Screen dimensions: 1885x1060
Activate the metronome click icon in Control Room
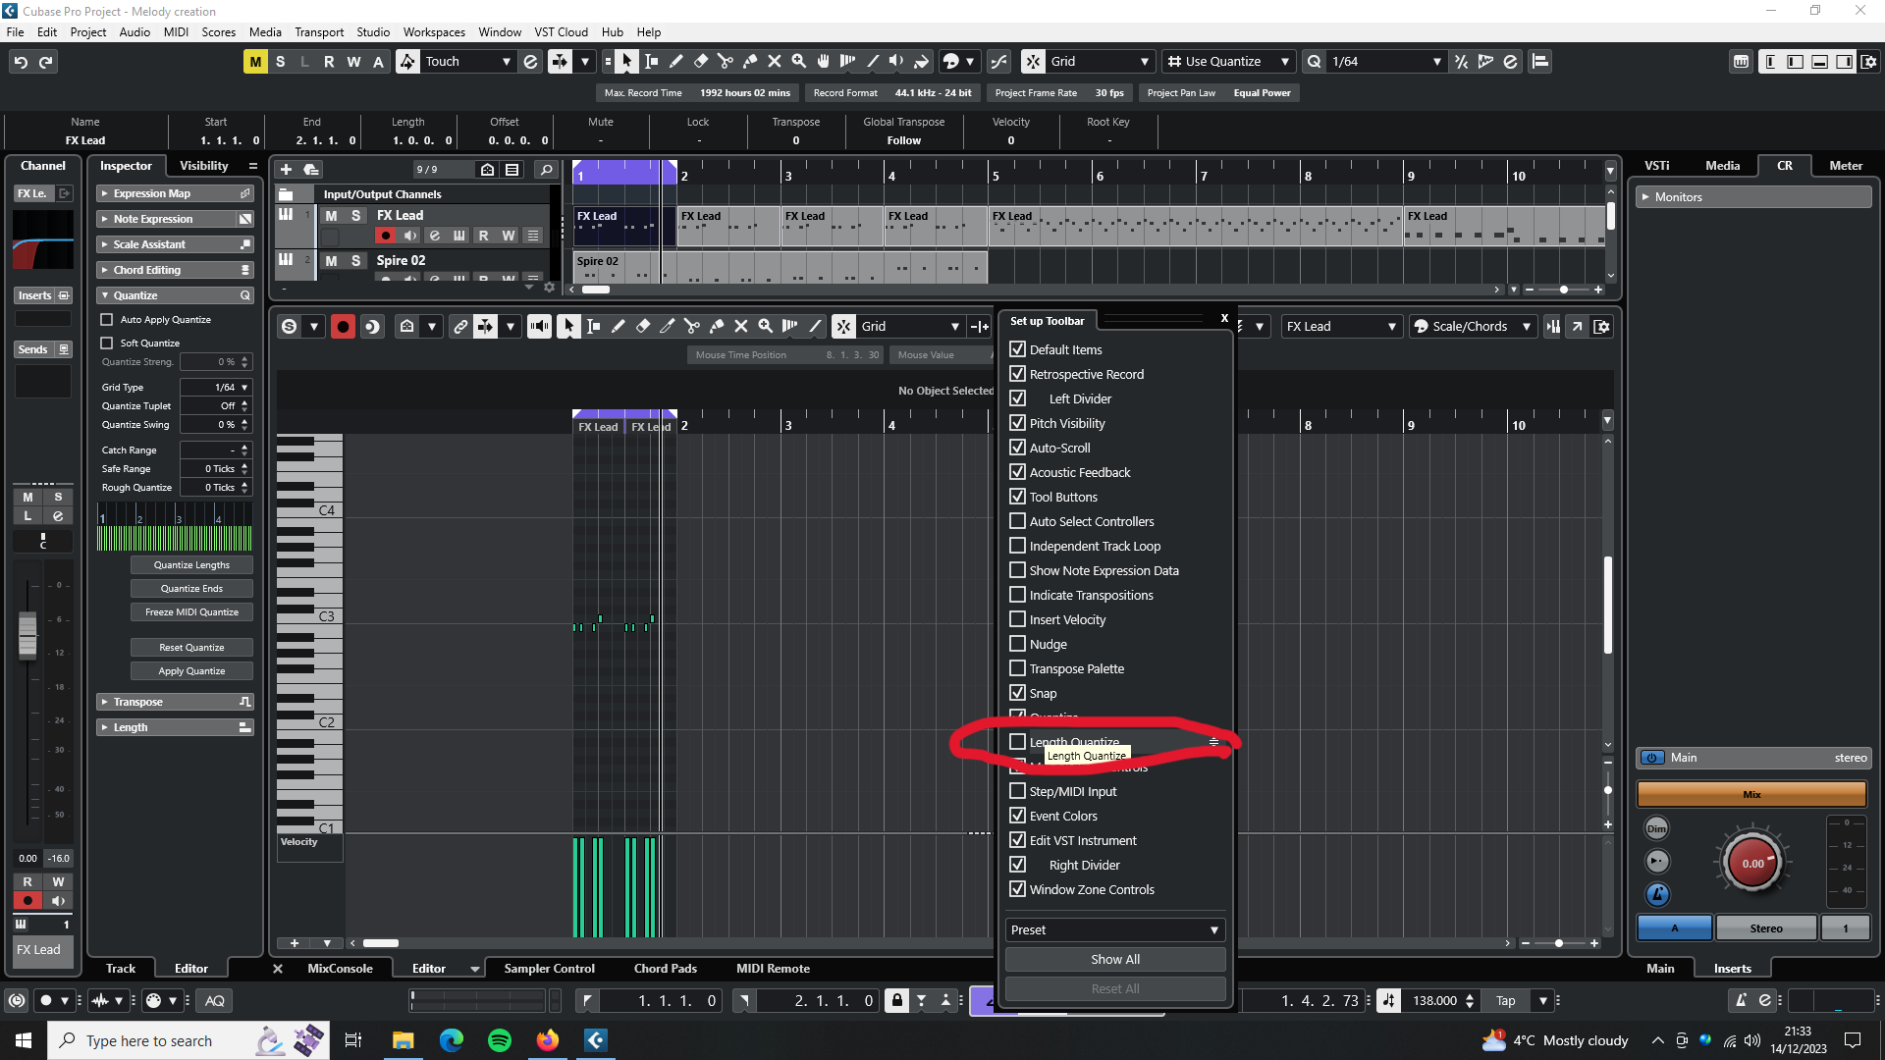click(x=1657, y=894)
